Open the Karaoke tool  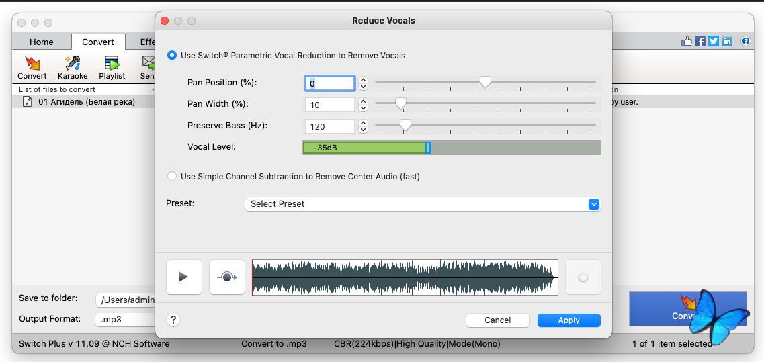73,67
